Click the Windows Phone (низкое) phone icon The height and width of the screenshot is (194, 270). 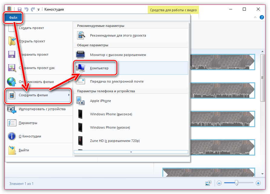(x=80, y=127)
